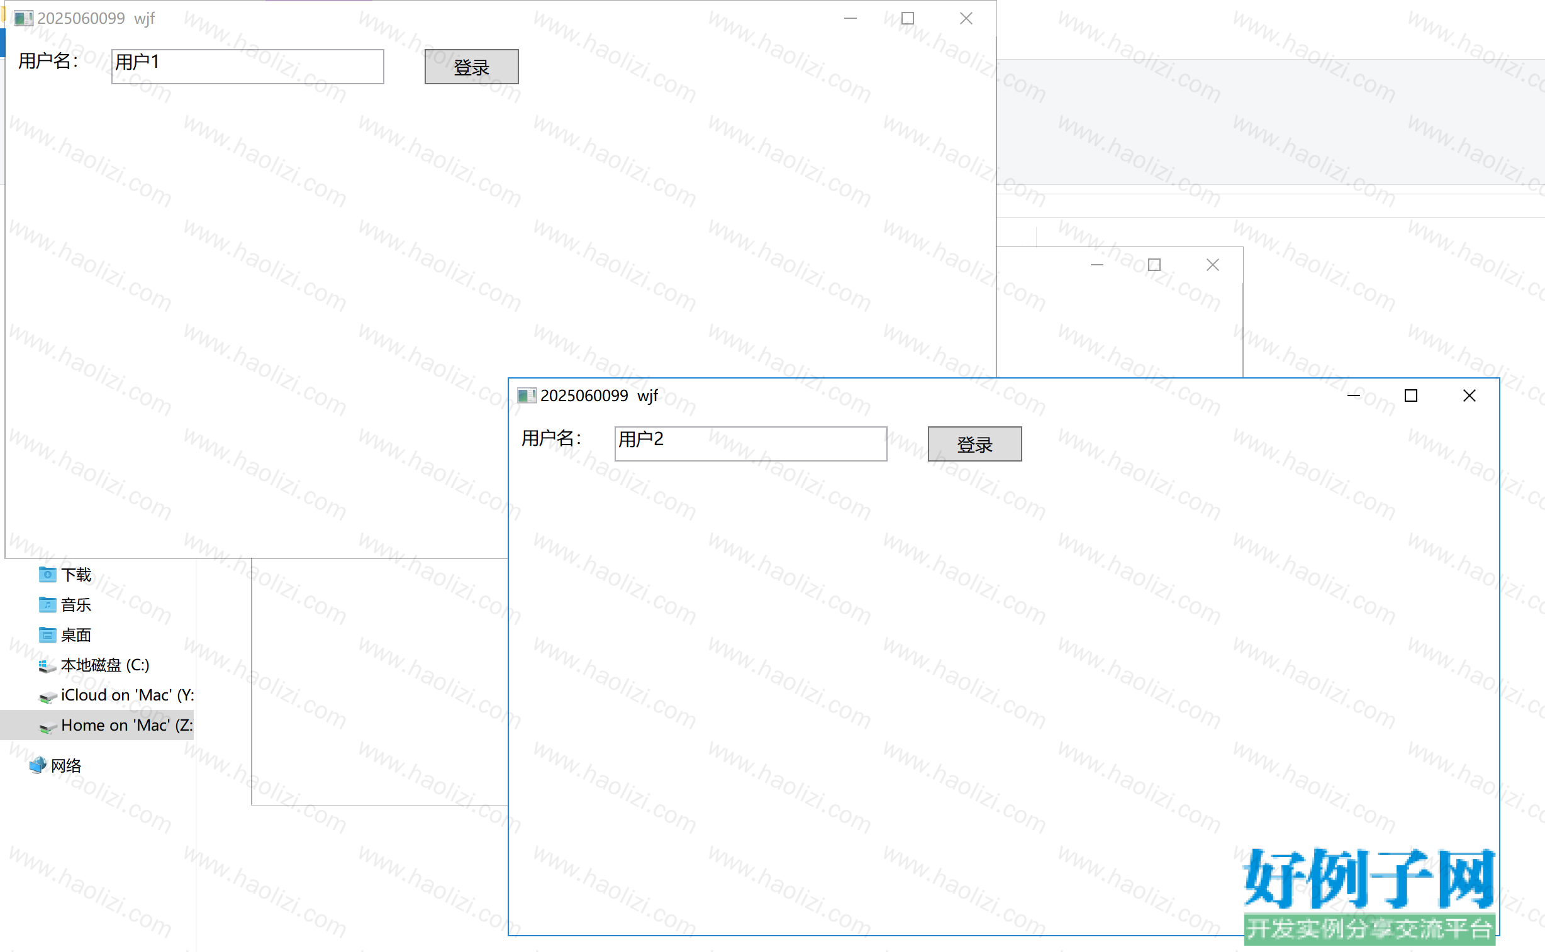This screenshot has width=1545, height=952.
Task: Click the 登录 button in the 用户2 window
Action: point(974,444)
